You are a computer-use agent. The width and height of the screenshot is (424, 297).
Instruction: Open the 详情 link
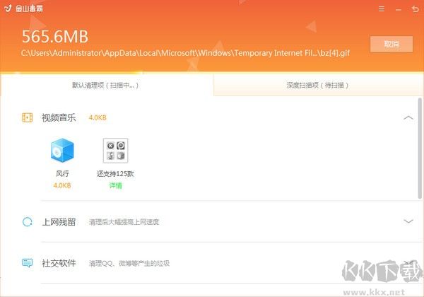(115, 185)
